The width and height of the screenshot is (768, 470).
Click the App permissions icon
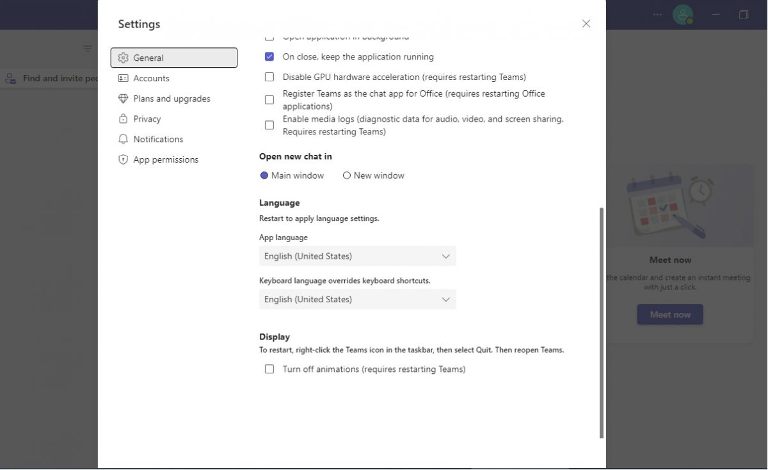(x=123, y=159)
